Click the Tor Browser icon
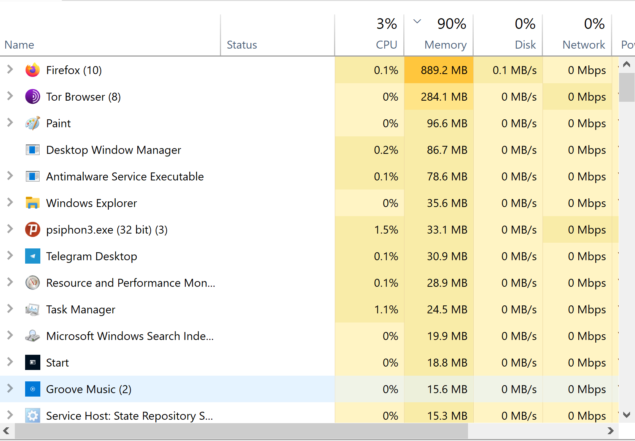Viewport: 635px width, 441px height. tap(33, 97)
